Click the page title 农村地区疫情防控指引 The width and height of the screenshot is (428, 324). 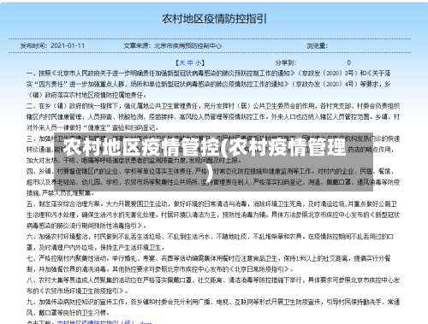pyautogui.click(x=214, y=19)
